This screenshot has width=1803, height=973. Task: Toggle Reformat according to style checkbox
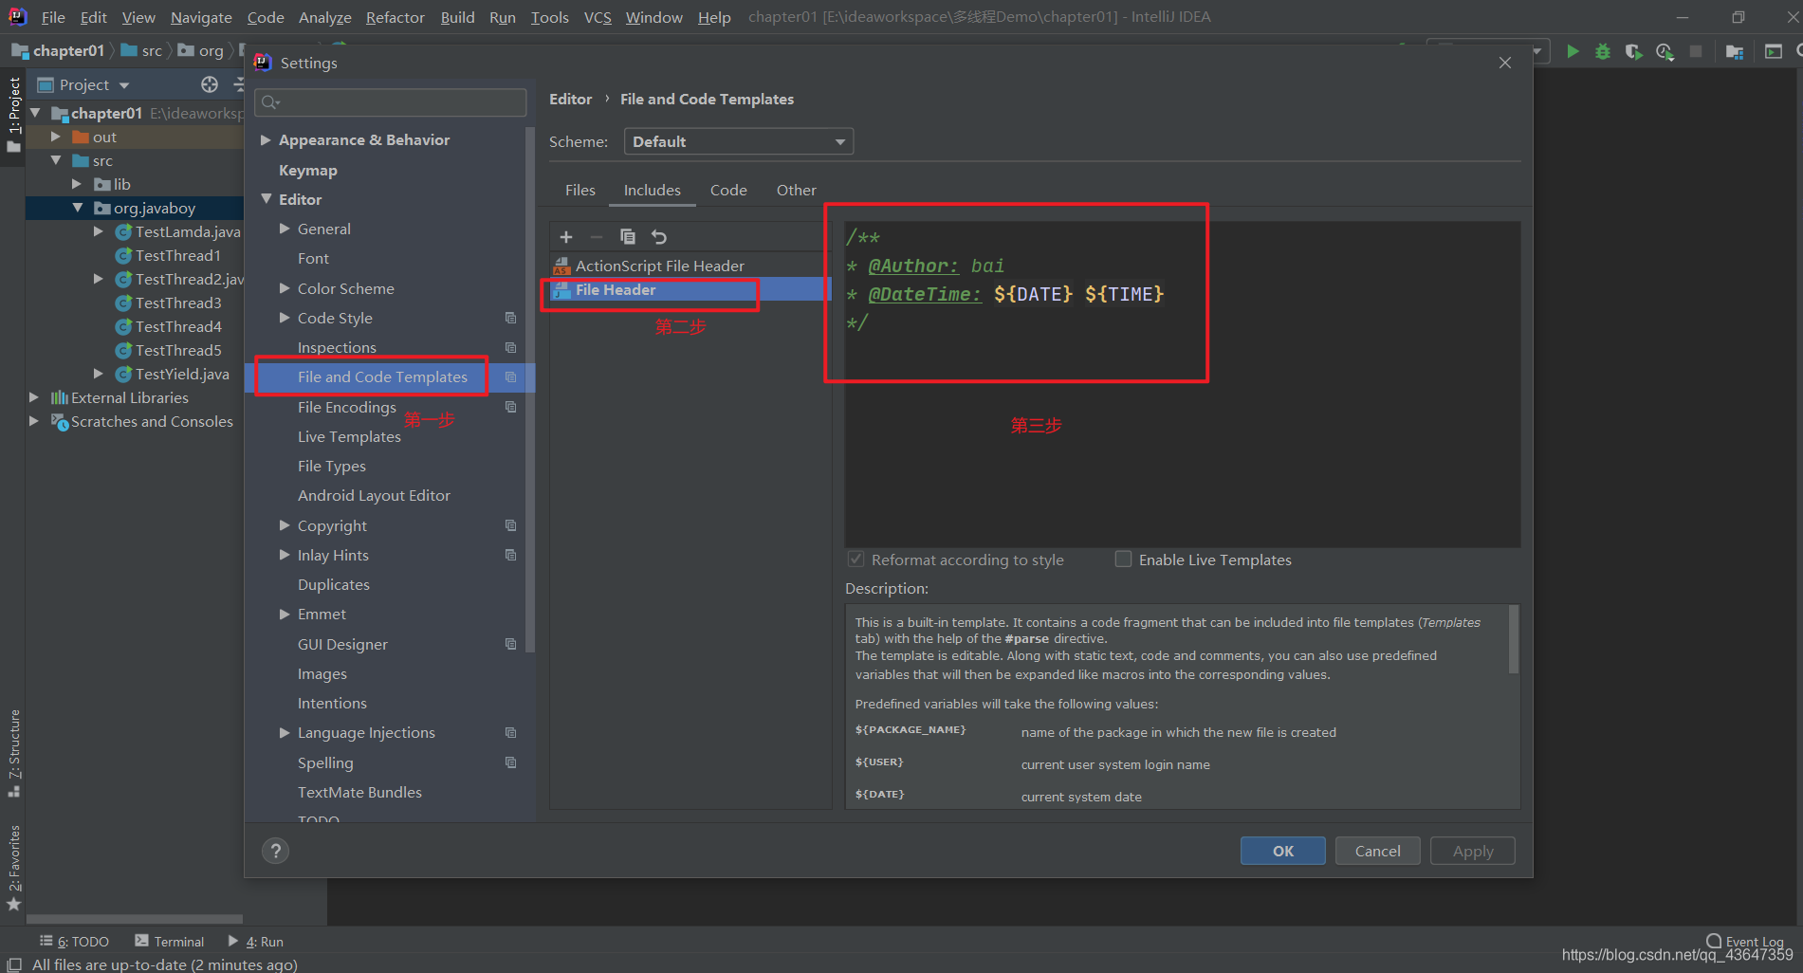coord(856,560)
